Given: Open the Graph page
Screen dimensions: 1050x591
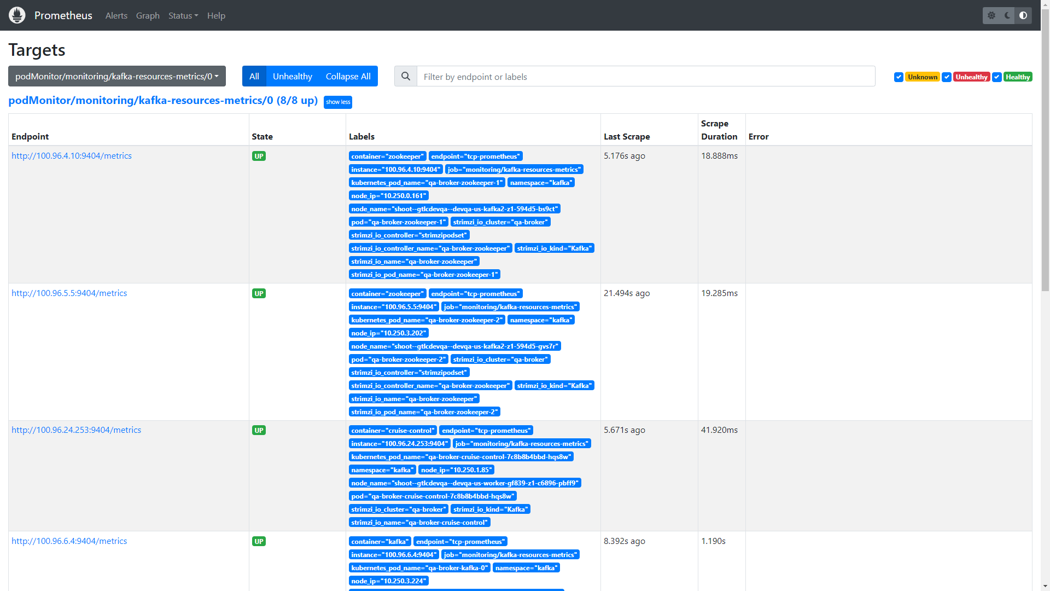Looking at the screenshot, I should (148, 15).
